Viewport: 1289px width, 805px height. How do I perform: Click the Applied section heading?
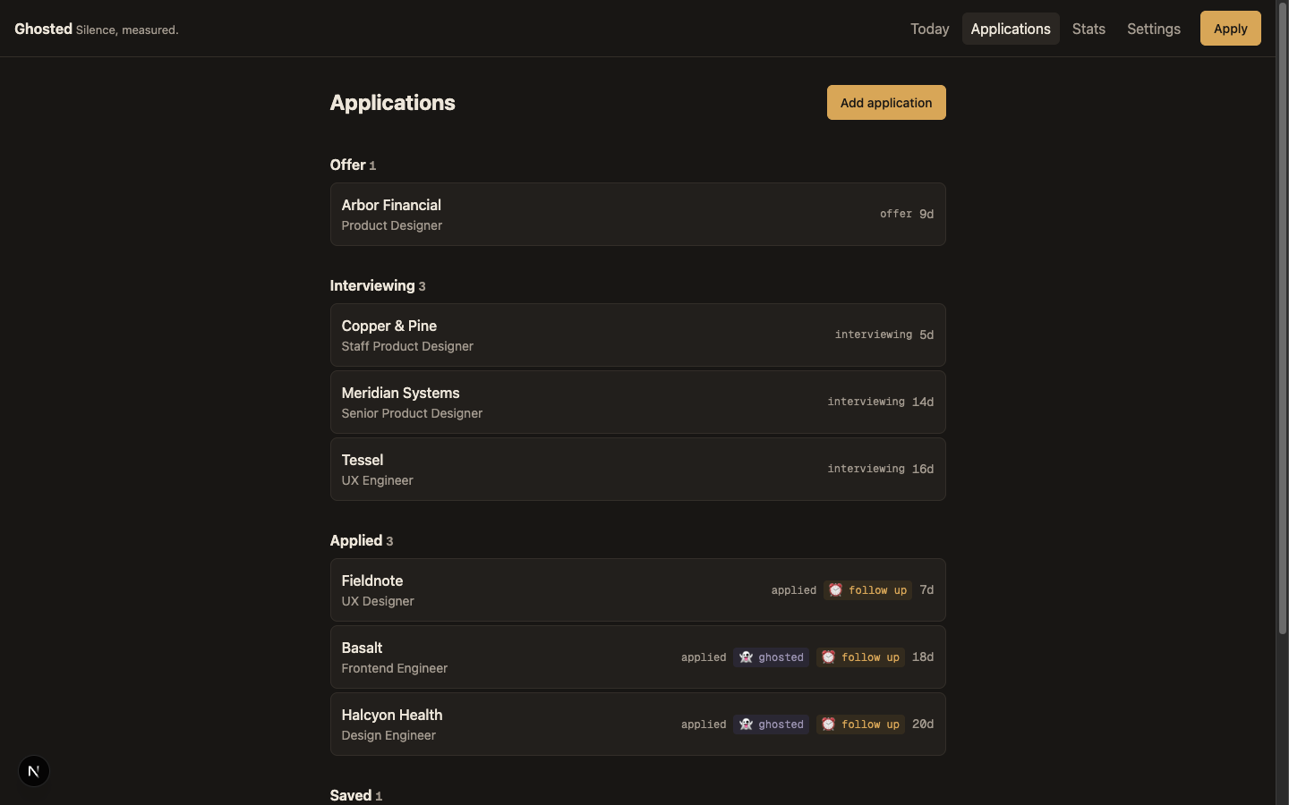362,541
